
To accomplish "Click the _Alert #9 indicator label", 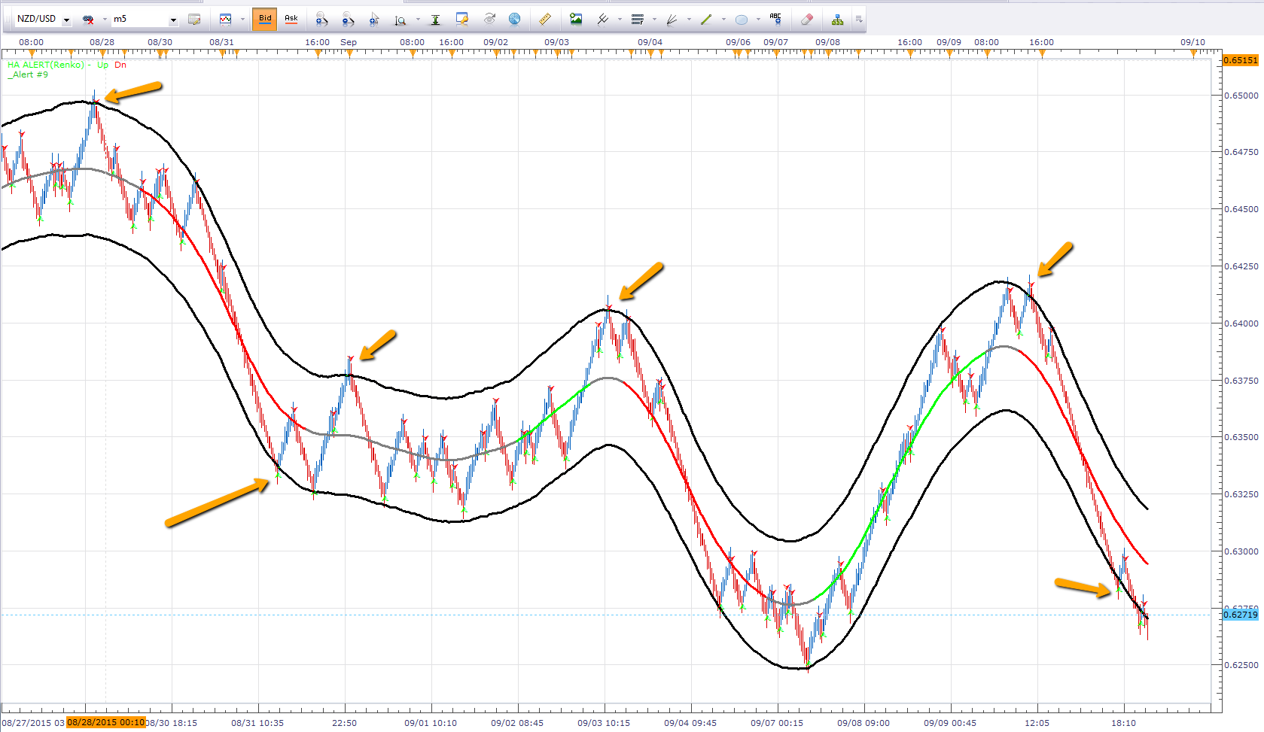I will point(28,74).
